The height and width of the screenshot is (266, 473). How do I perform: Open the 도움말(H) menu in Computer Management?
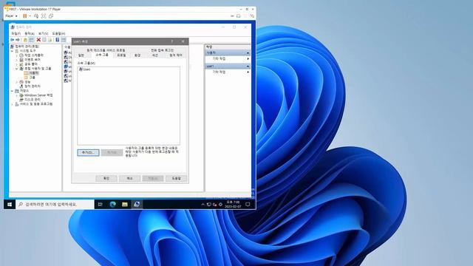click(x=58, y=33)
